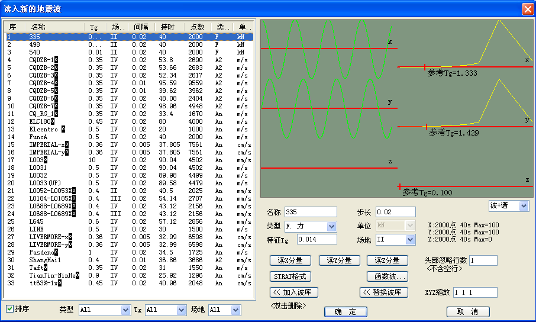
Task: Click the 特征Tg input field showing 0.014
Action: pos(317,239)
